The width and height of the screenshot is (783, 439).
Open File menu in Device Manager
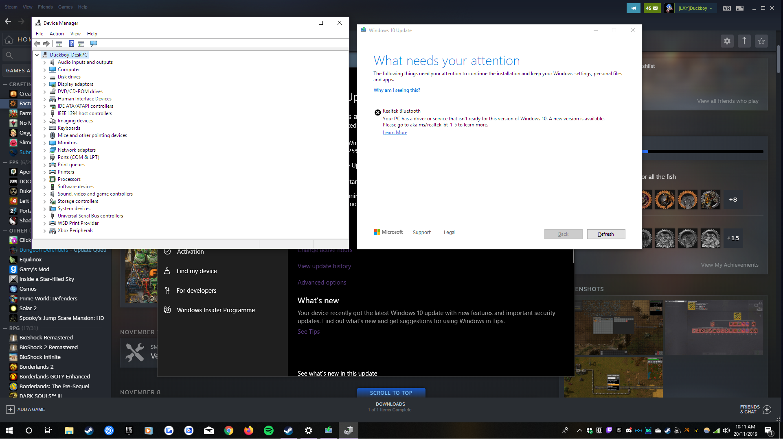click(x=39, y=34)
